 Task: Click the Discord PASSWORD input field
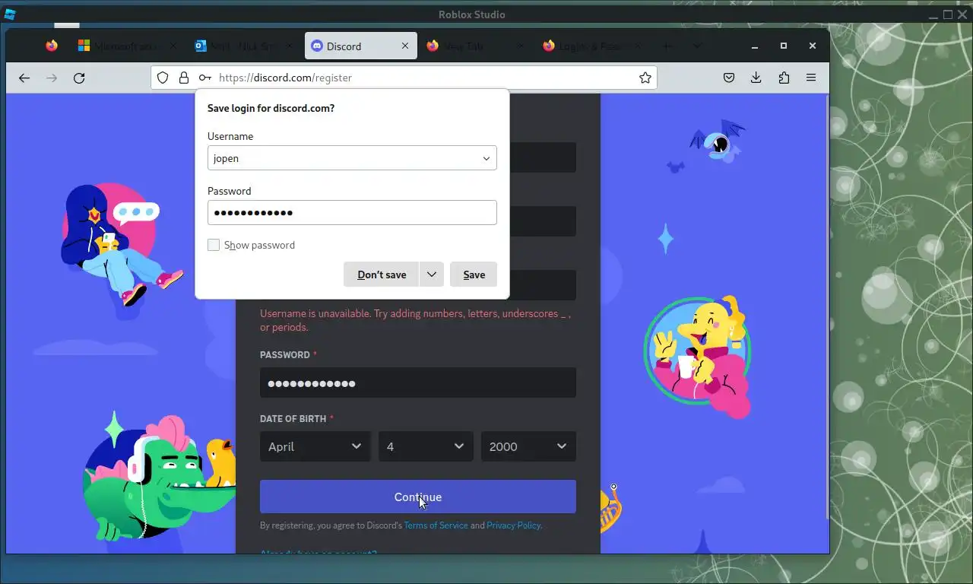tap(418, 382)
